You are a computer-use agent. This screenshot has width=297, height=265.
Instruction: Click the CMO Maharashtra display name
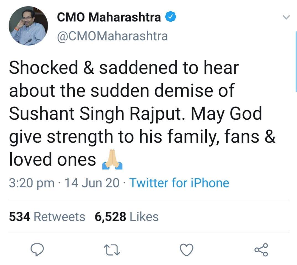click(109, 17)
